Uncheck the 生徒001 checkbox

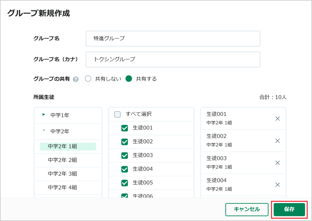(x=125, y=128)
